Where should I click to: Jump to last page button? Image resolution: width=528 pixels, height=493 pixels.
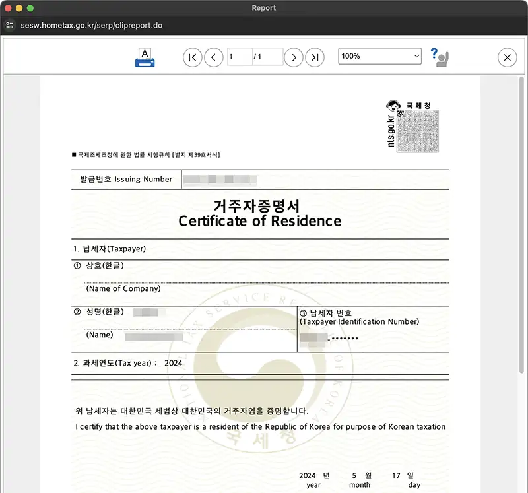[x=315, y=57]
